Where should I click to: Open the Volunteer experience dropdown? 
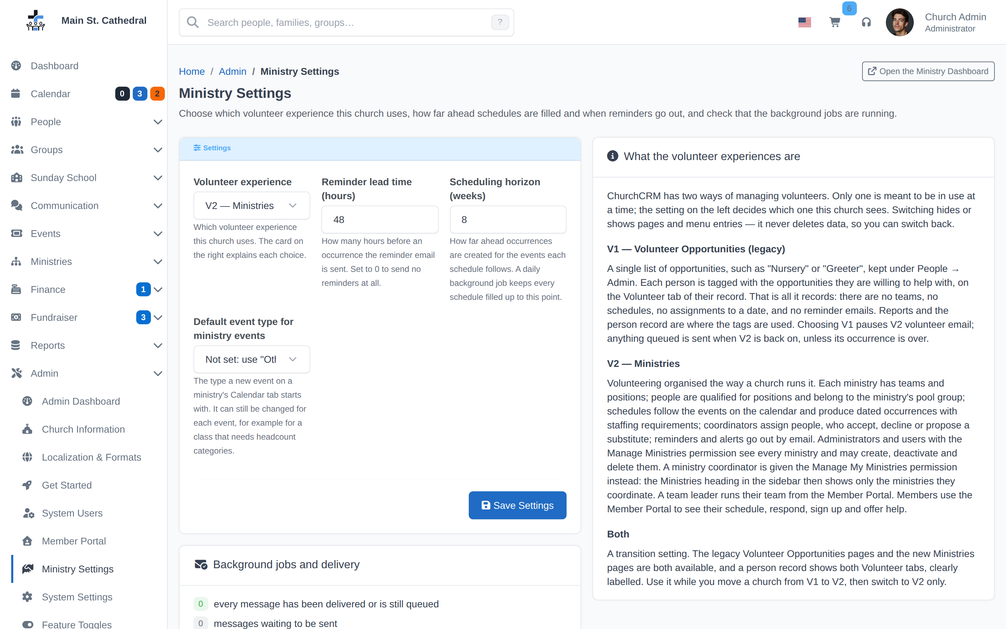click(x=251, y=205)
